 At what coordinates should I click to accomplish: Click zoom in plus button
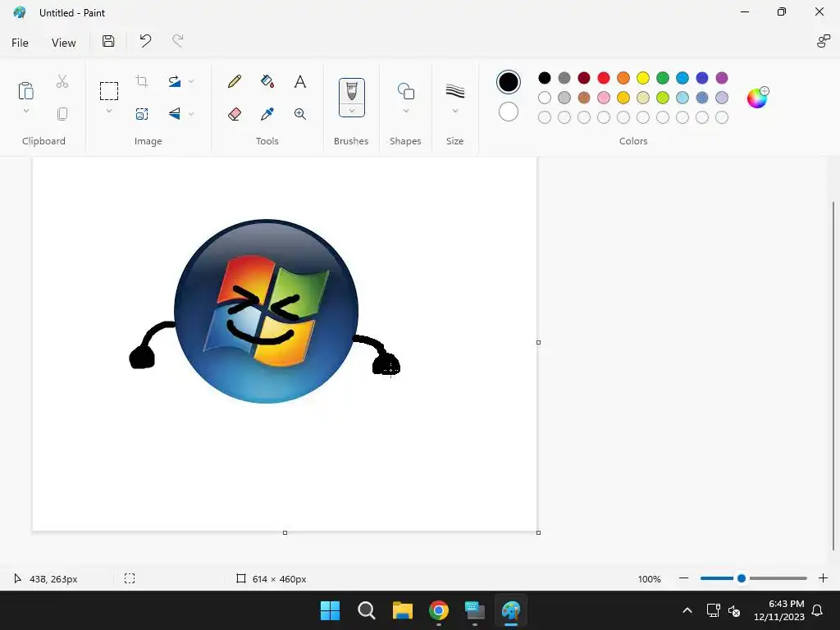tap(823, 578)
